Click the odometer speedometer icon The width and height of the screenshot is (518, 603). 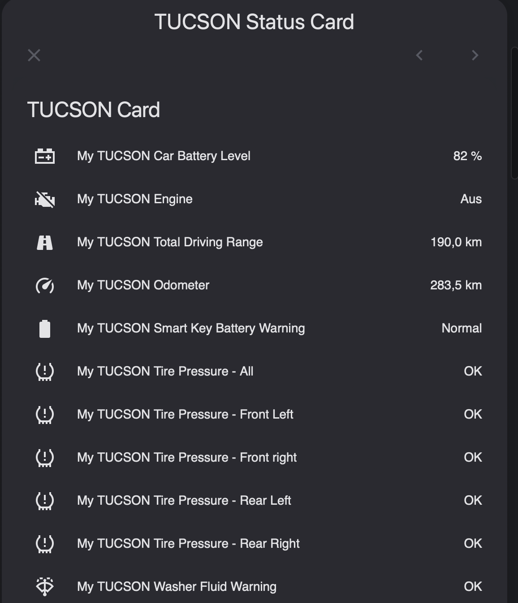45,285
